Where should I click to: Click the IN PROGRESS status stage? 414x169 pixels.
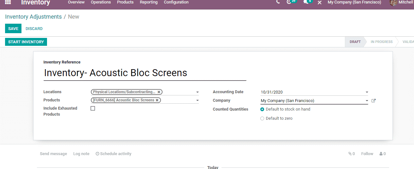(381, 42)
